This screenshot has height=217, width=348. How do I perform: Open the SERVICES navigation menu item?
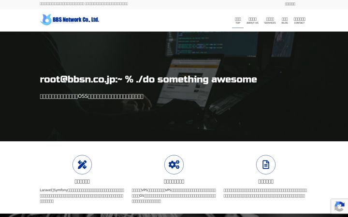pos(270,21)
